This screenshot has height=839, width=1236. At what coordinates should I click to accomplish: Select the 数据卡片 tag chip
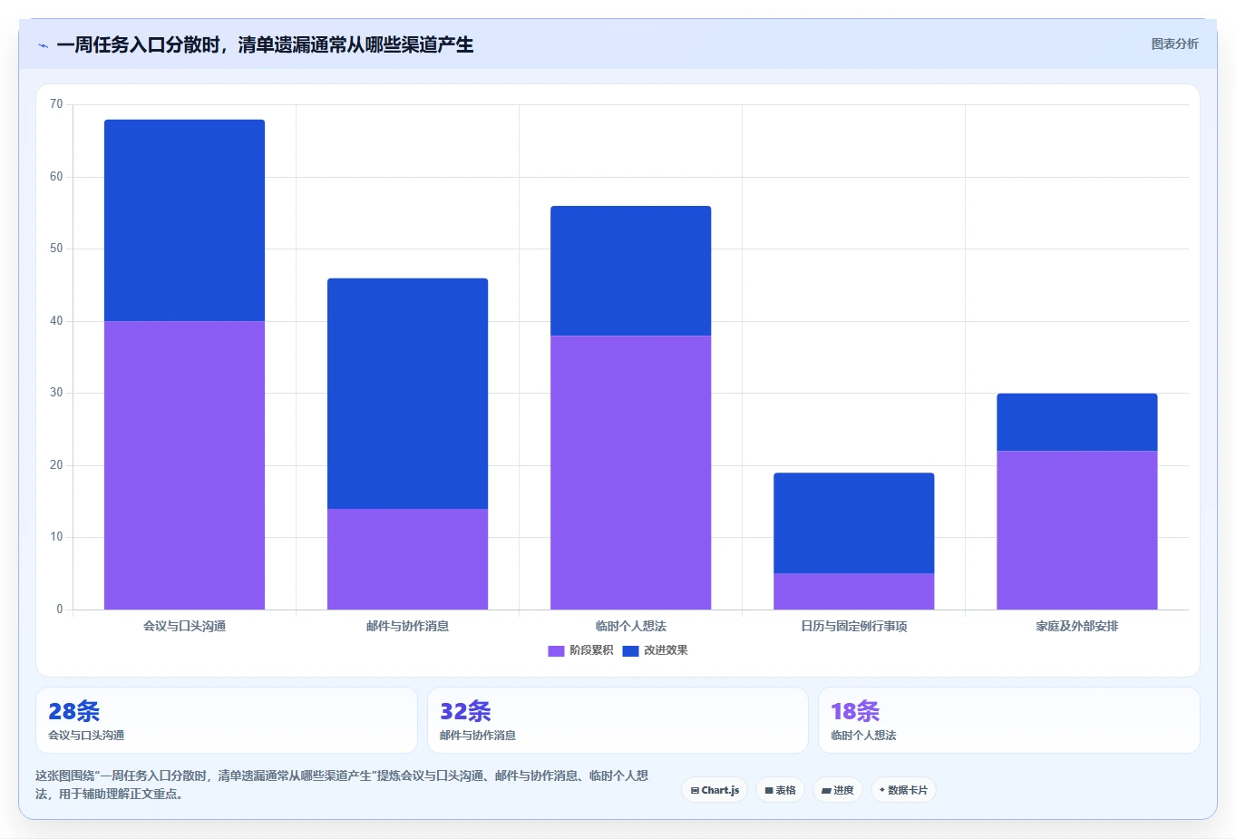tap(903, 790)
